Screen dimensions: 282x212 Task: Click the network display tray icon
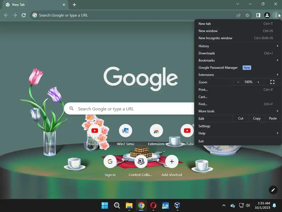(241, 205)
